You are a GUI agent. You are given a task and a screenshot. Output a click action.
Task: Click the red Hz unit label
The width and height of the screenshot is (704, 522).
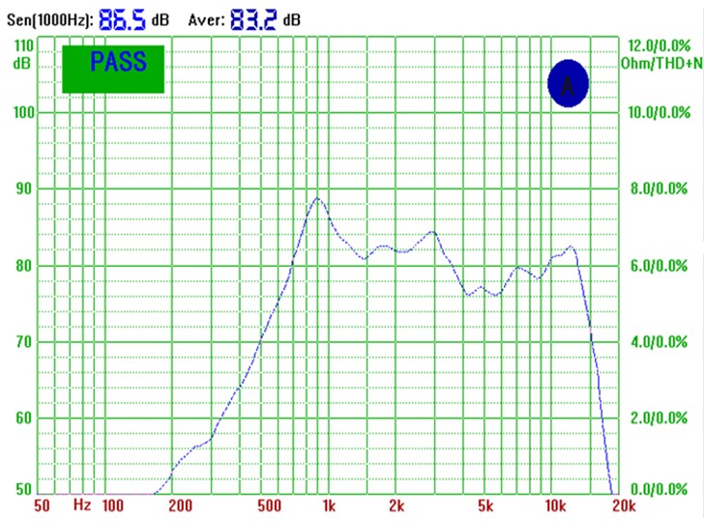click(82, 506)
